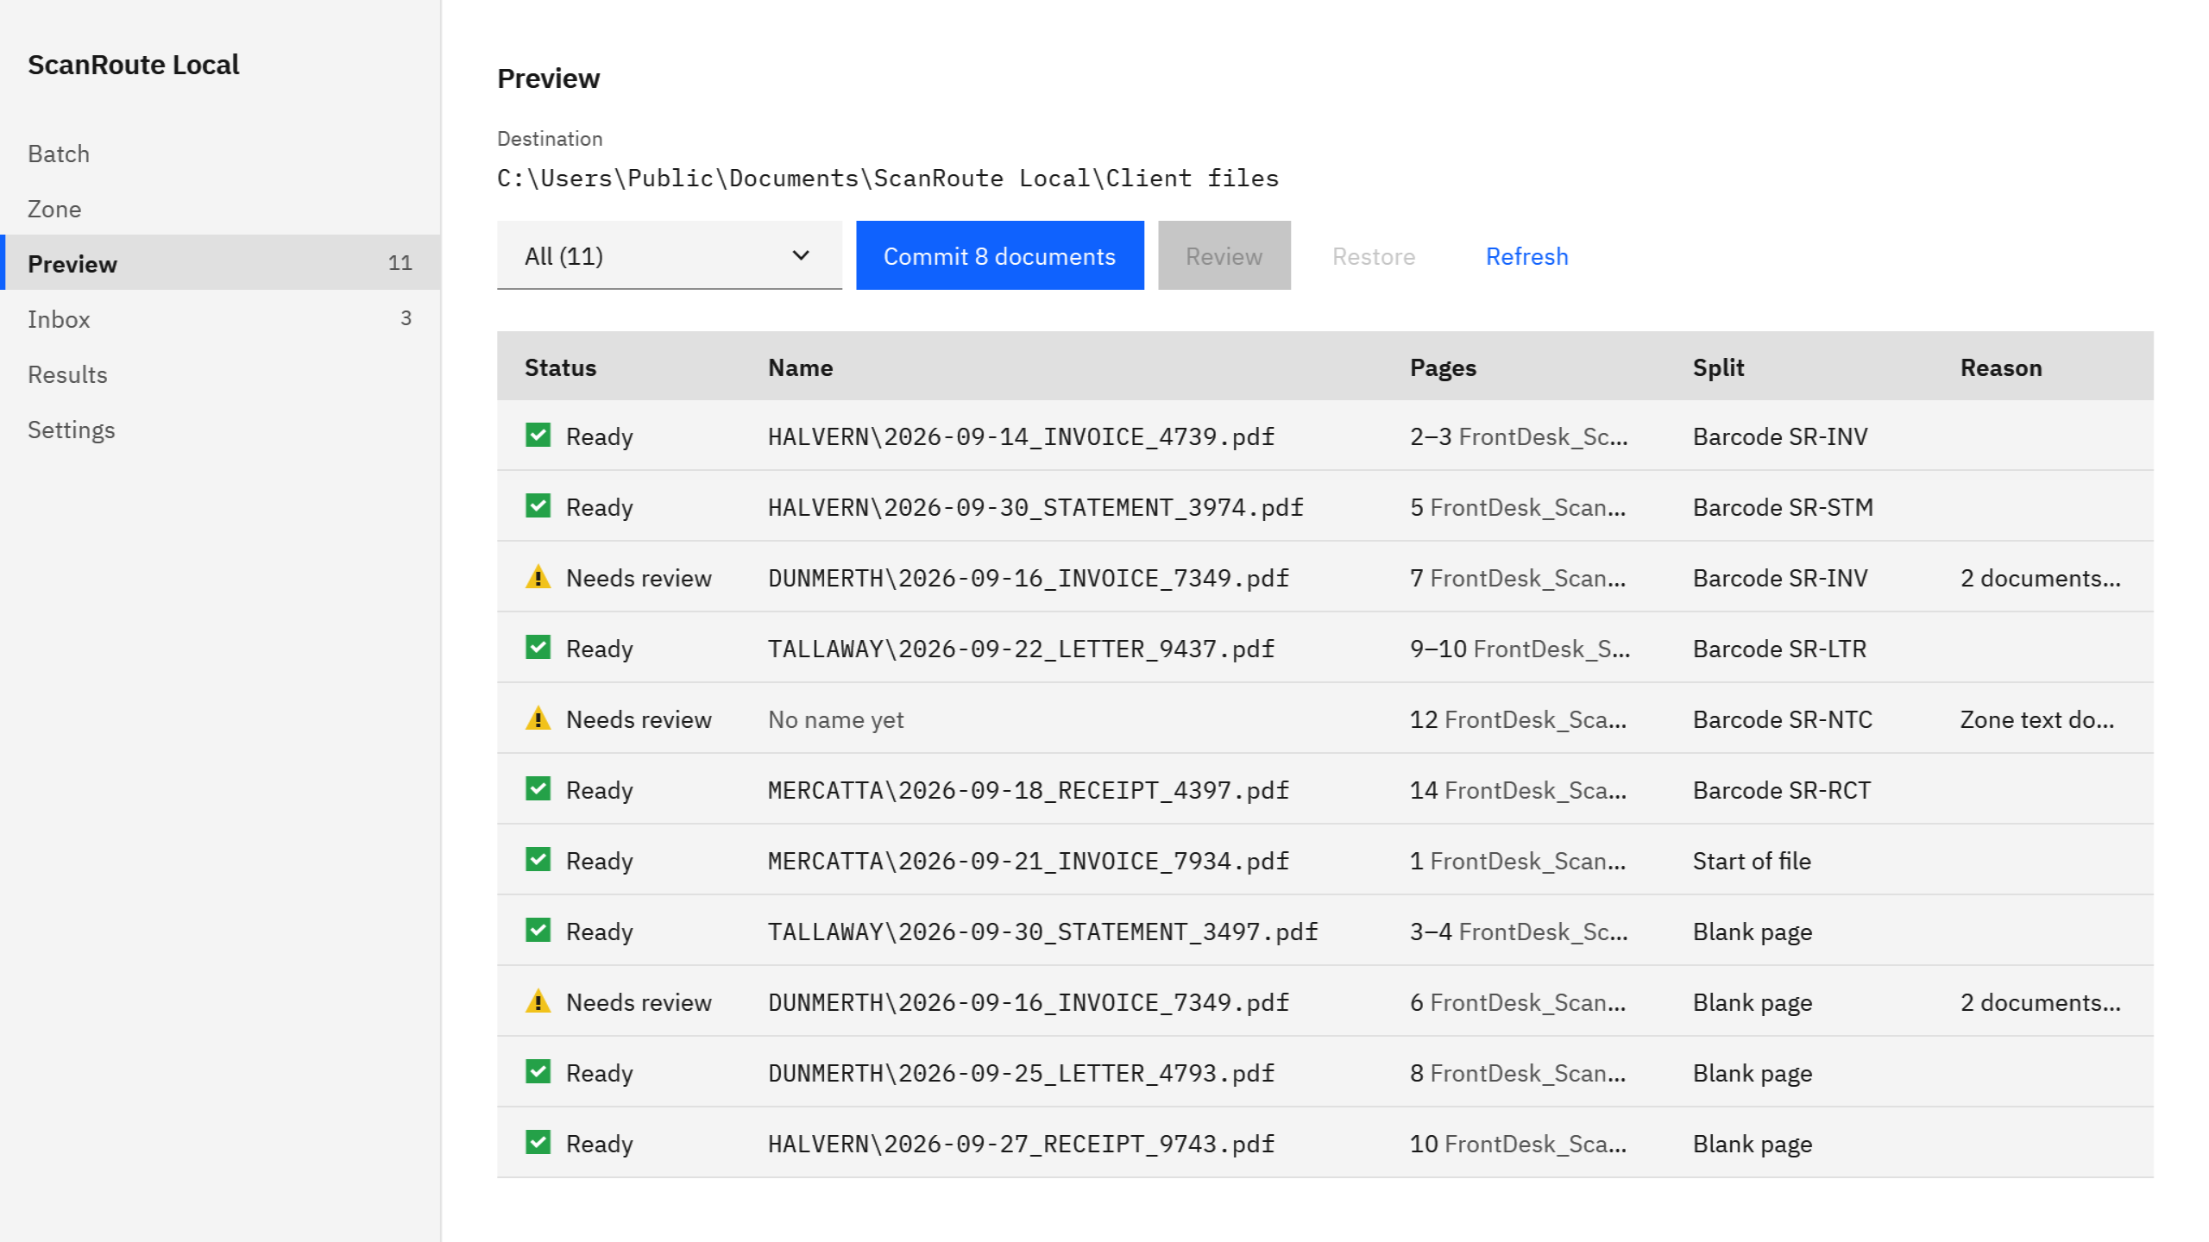Click the Reason column header

point(2001,367)
